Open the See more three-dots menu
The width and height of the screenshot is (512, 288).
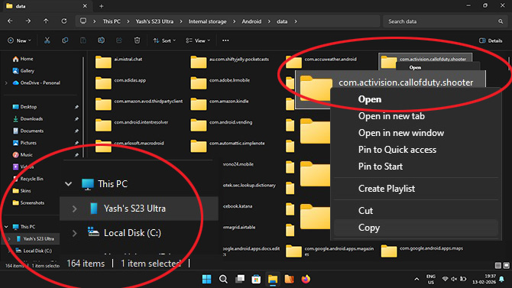pos(225,40)
